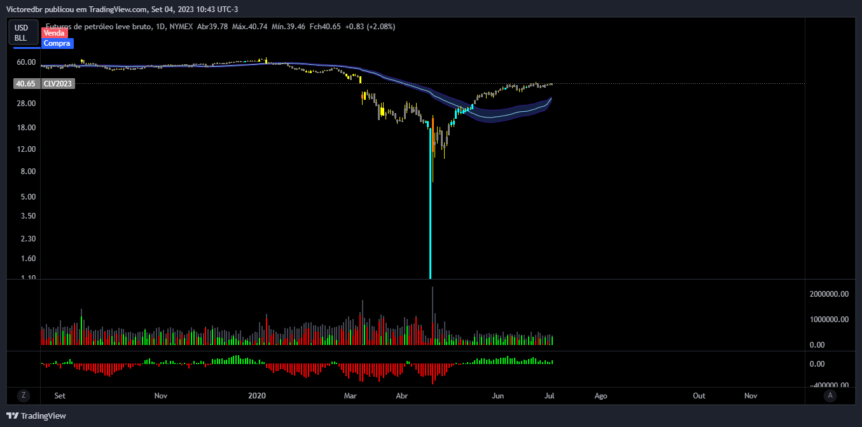Click the −400000.00 oscillator axis label

(830, 385)
